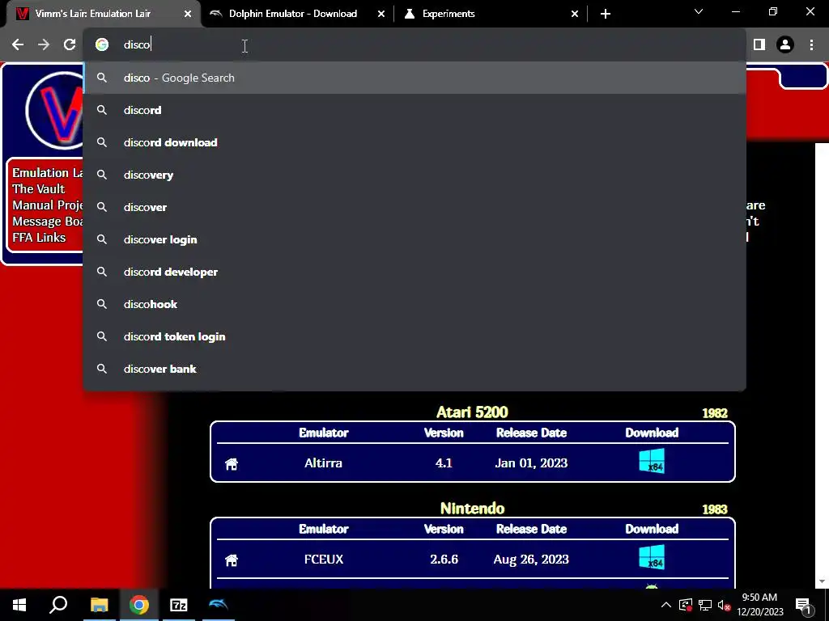Viewport: 829px width, 621px height.
Task: Click search icon beside 'discord download'
Action: [102, 142]
